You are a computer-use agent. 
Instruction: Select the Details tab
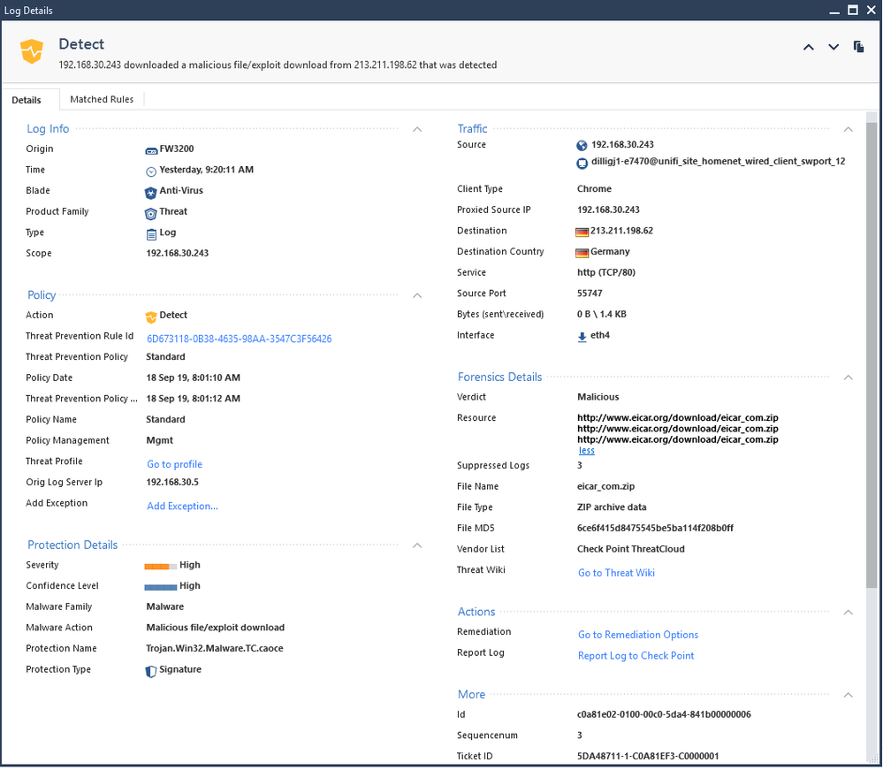click(27, 100)
